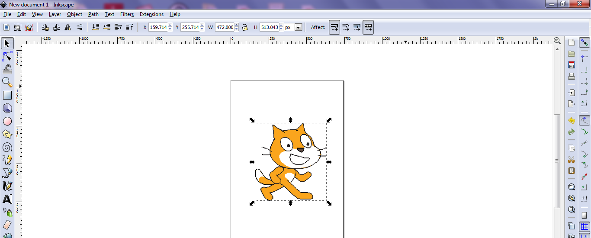Select the Rectangle tool
This screenshot has width=591, height=238.
(7, 95)
